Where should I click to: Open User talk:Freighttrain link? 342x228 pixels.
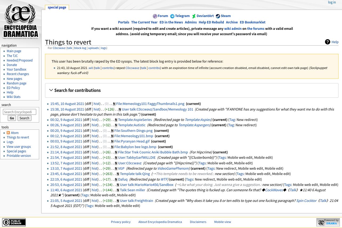136,201
